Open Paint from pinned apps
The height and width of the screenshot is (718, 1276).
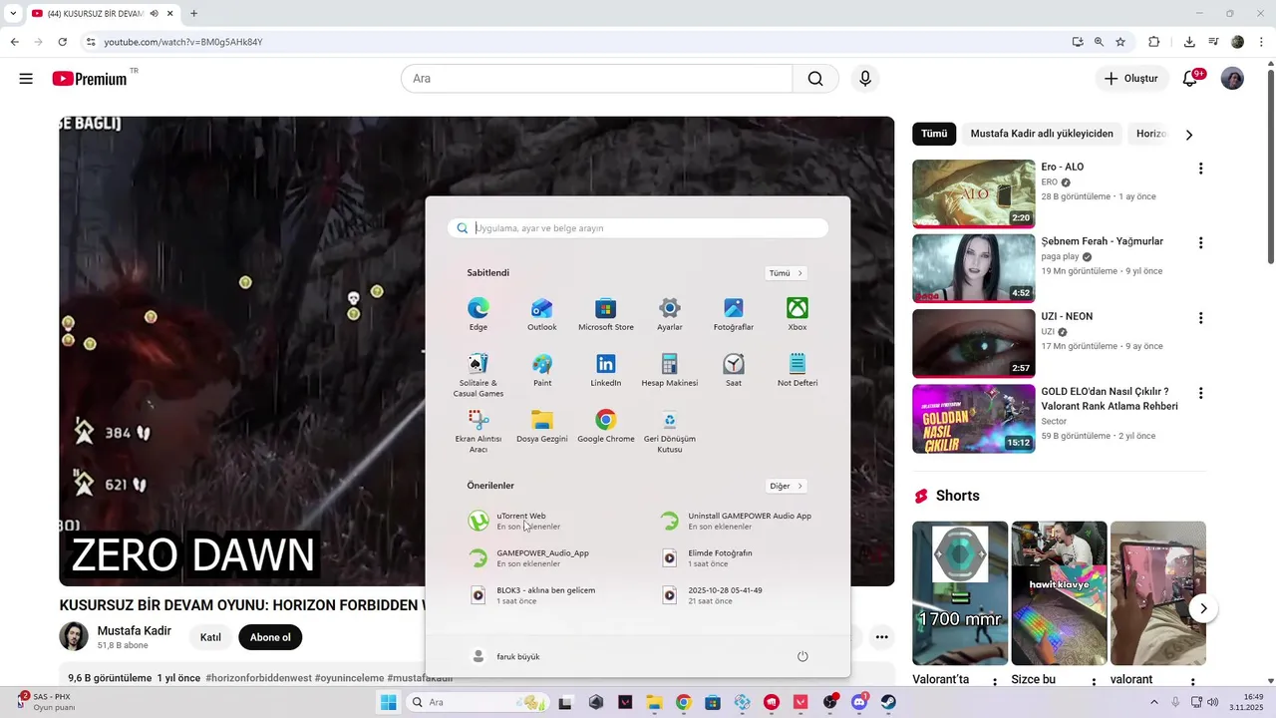click(x=542, y=369)
